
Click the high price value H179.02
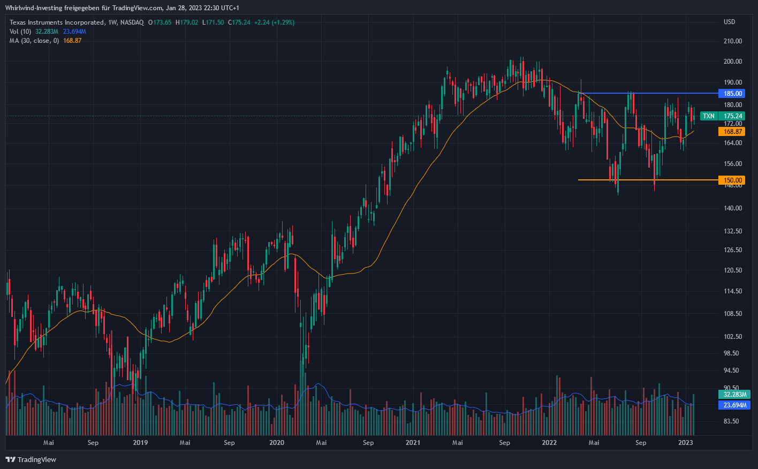187,22
